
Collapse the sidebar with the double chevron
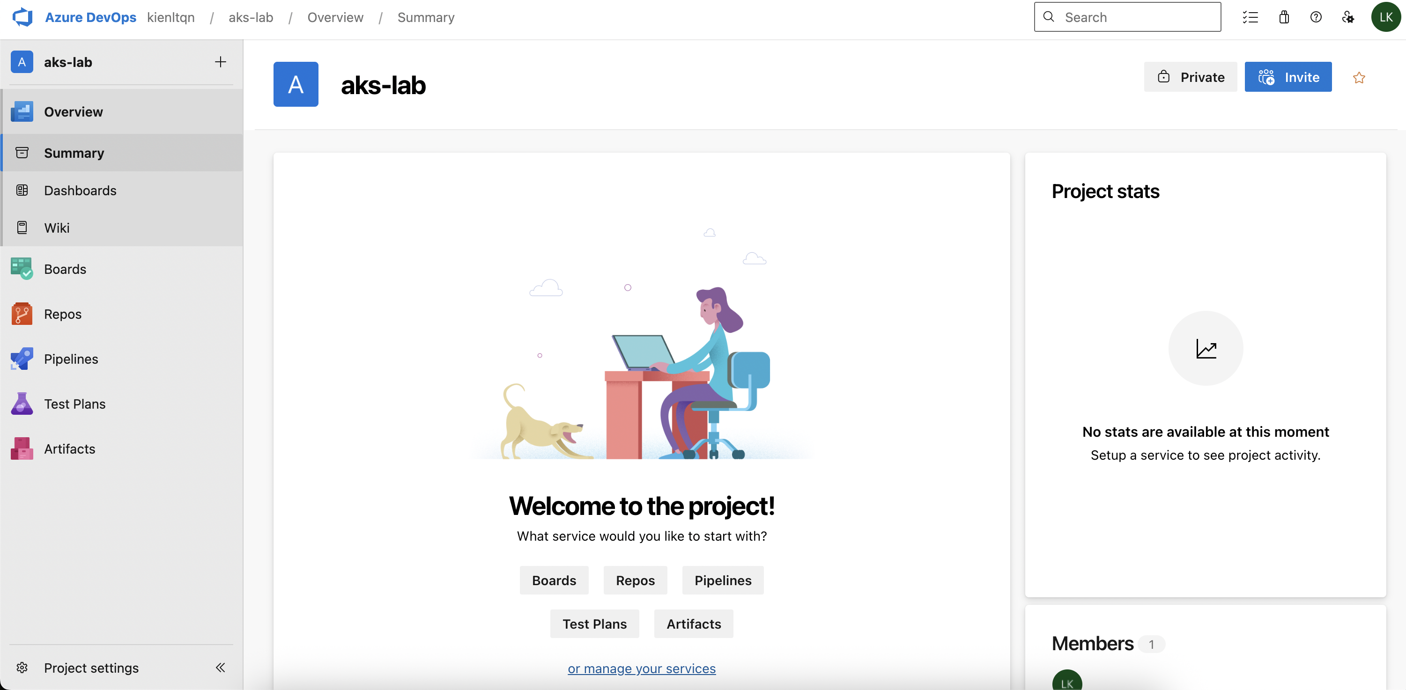220,668
